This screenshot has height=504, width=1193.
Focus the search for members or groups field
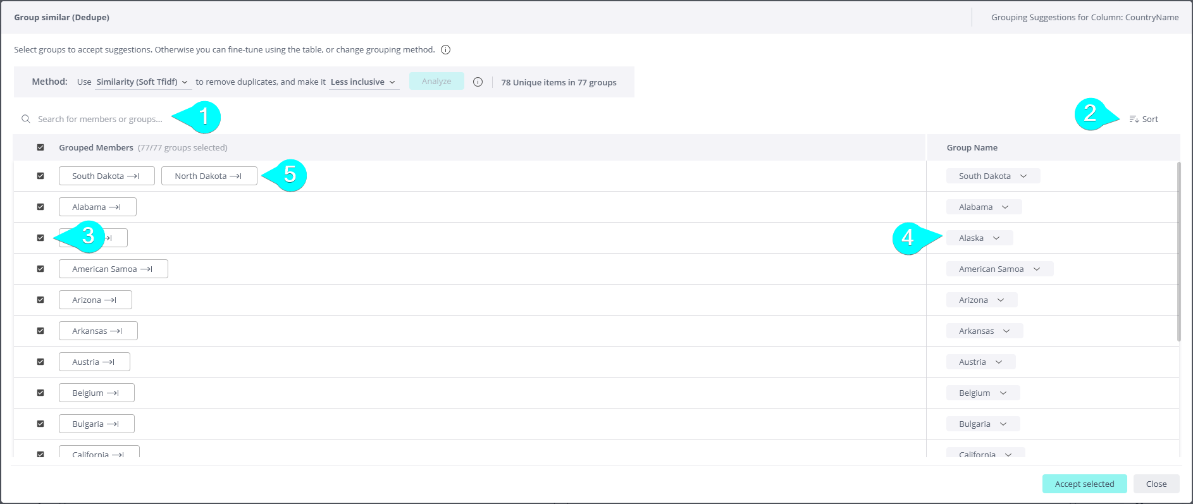(100, 119)
